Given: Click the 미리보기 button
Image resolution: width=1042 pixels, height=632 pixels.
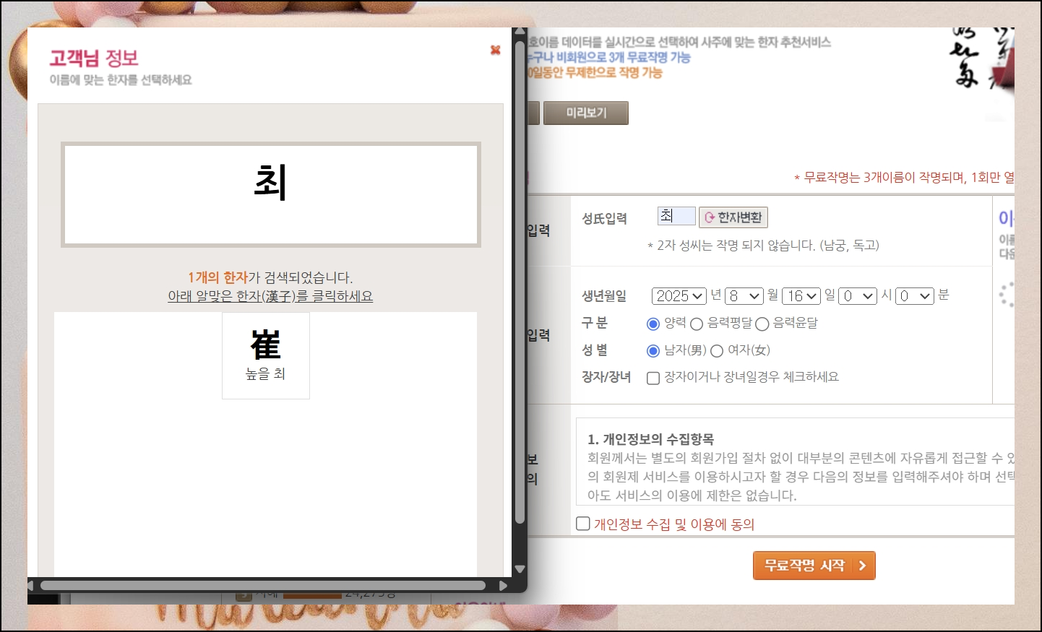Looking at the screenshot, I should [586, 113].
